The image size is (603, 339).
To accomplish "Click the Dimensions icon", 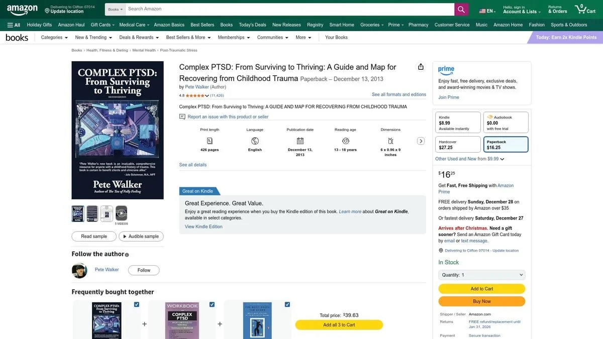I will tap(390, 141).
